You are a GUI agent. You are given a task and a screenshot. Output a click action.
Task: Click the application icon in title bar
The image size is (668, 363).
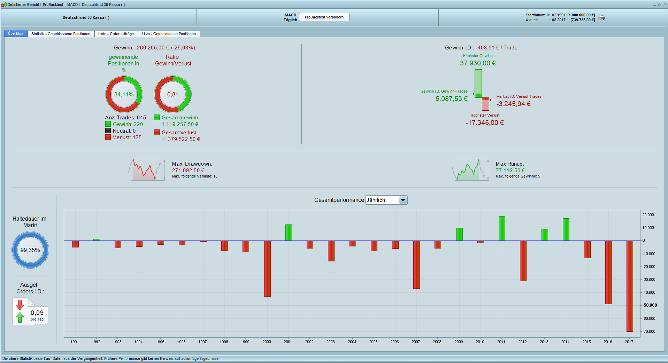coord(4,5)
